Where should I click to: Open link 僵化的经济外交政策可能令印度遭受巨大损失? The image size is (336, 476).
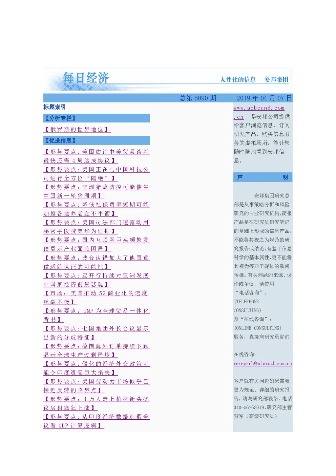(97, 368)
